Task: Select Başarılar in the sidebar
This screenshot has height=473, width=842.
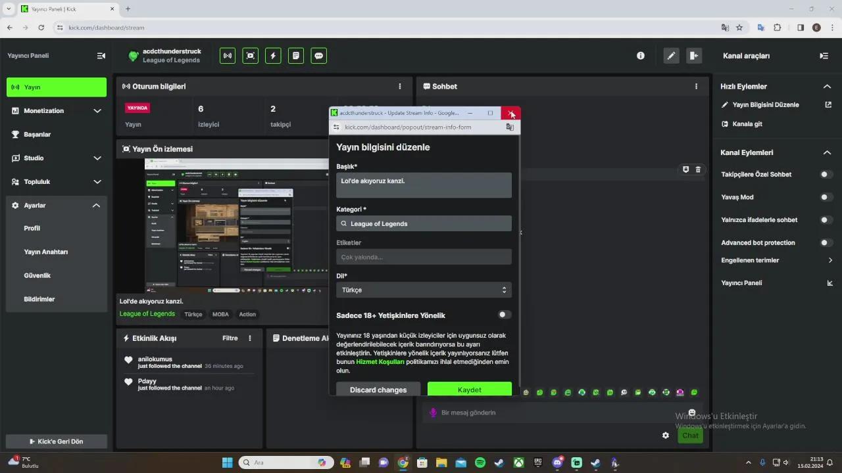Action: point(37,134)
